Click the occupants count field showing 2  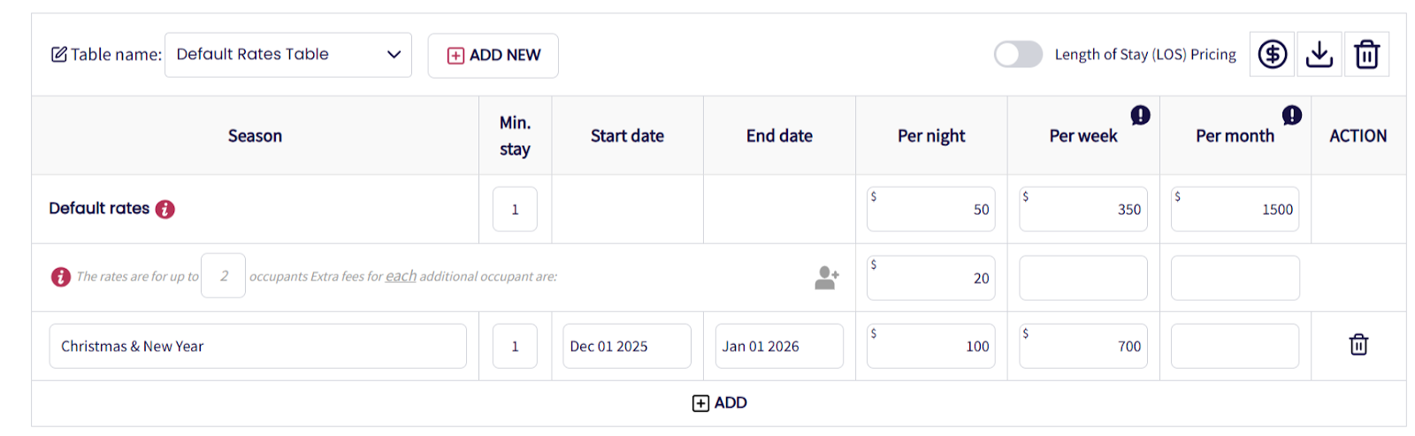223,276
